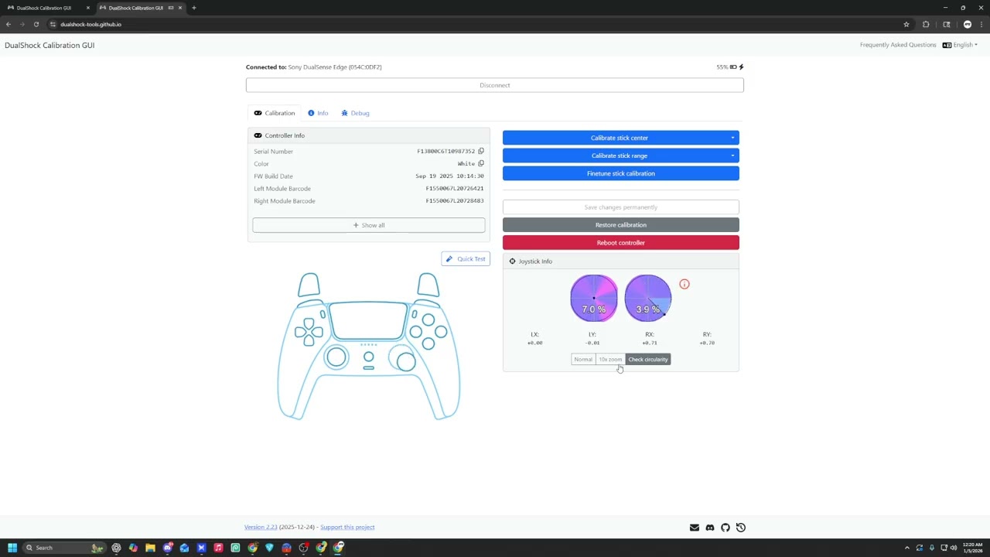The image size is (990, 557).
Task: Click the controller diagram image
Action: 369,346
